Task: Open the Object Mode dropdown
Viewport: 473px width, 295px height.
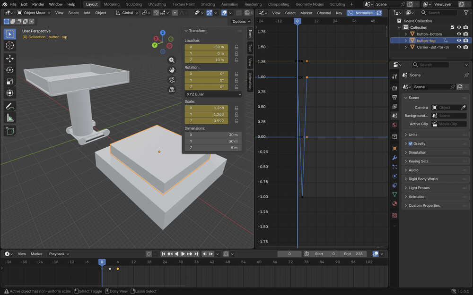Action: [34, 13]
